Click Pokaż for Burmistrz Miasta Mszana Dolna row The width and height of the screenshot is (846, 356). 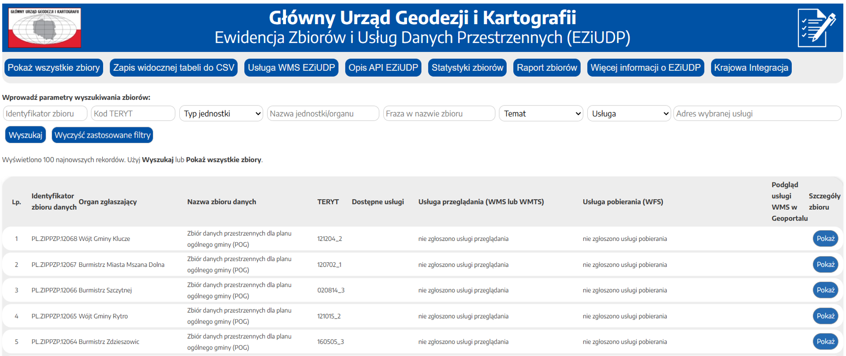coord(825,265)
